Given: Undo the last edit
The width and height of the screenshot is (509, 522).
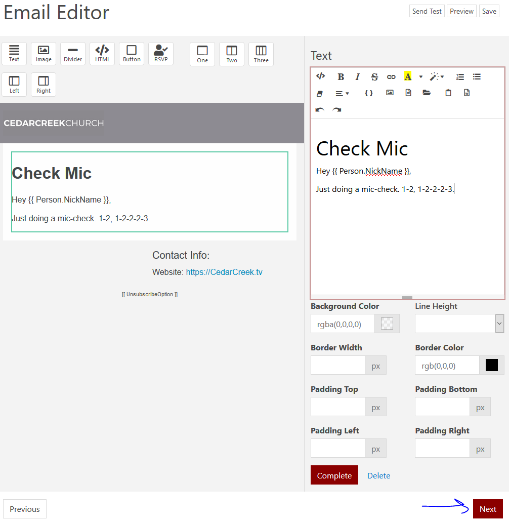Looking at the screenshot, I should [320, 110].
